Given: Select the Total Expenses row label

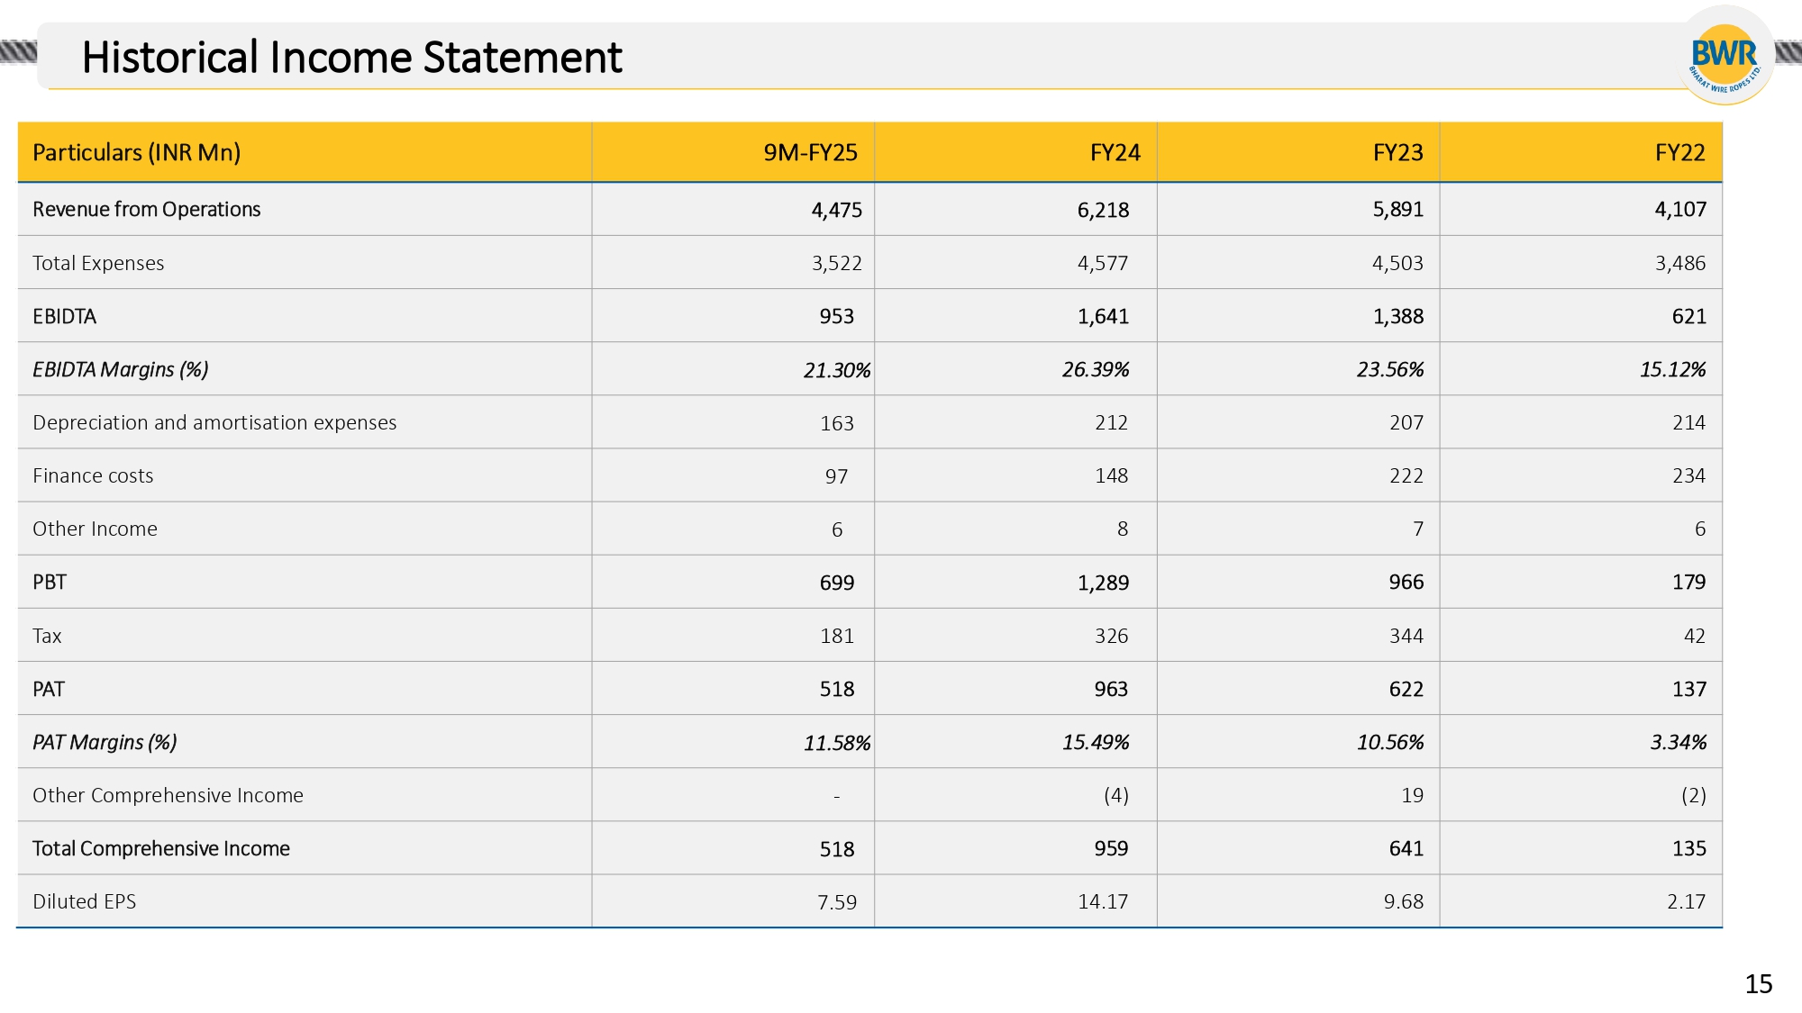Looking at the screenshot, I should tap(98, 263).
